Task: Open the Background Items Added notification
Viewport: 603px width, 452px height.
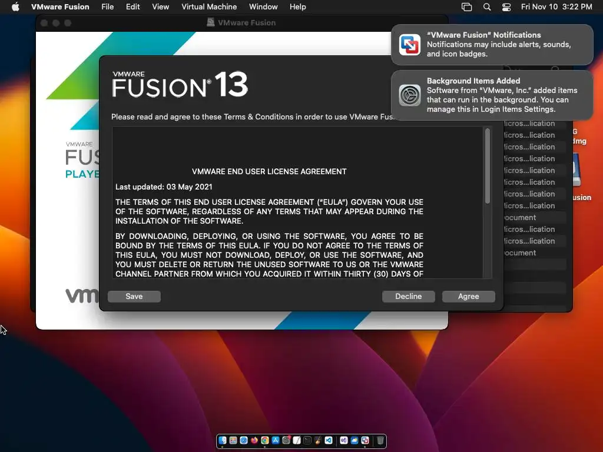Action: pos(492,95)
